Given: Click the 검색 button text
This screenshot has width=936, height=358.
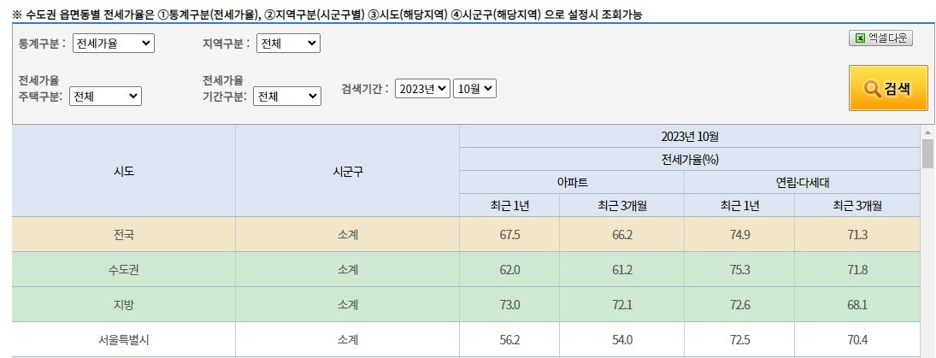Looking at the screenshot, I should pyautogui.click(x=898, y=88).
